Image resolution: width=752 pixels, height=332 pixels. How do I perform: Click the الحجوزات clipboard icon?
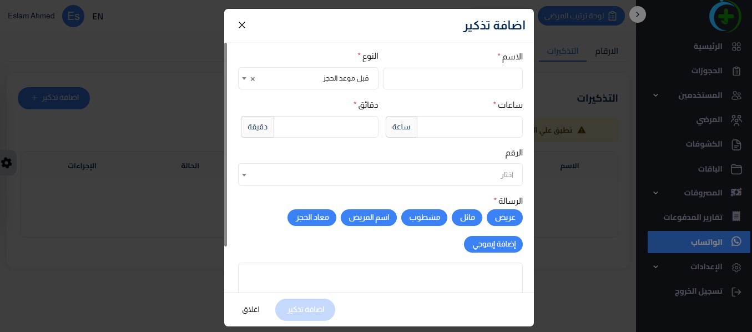[x=736, y=71]
